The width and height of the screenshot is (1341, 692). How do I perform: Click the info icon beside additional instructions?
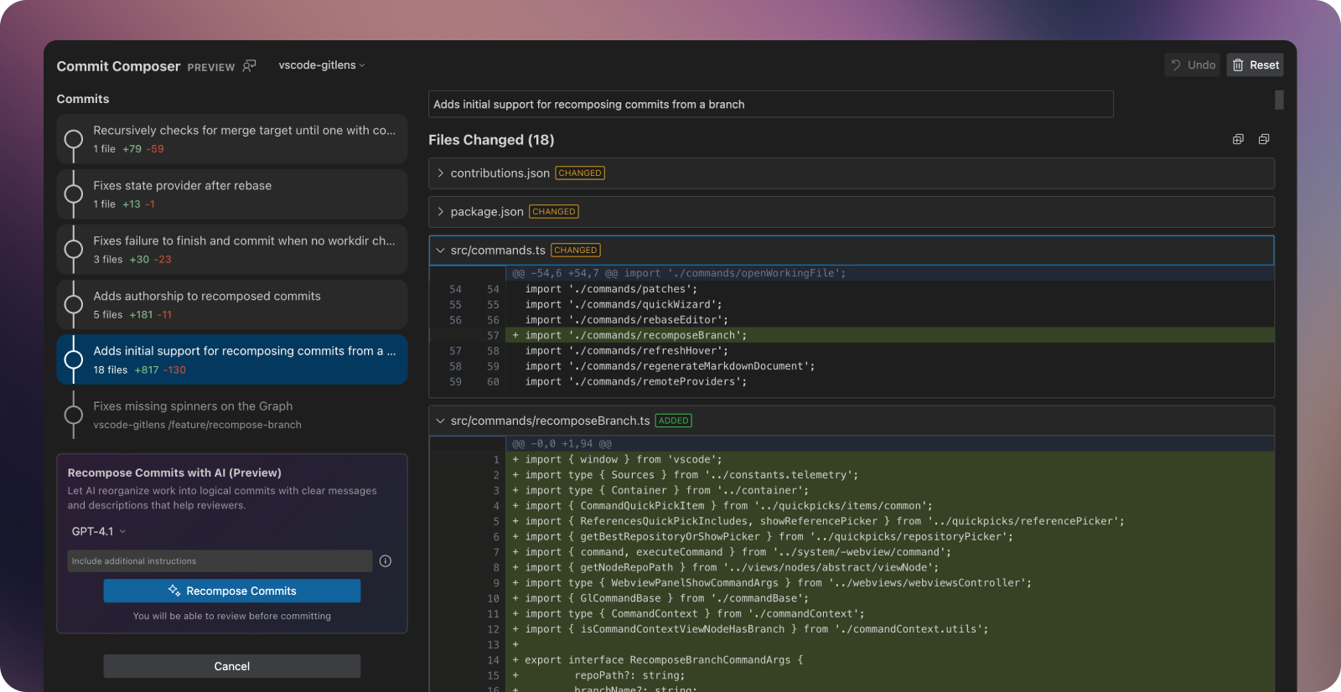(x=386, y=561)
